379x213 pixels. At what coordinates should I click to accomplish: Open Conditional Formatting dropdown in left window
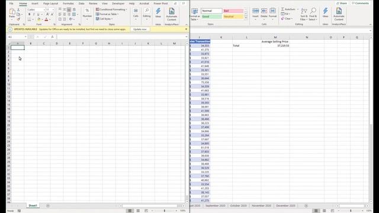pyautogui.click(x=111, y=9)
